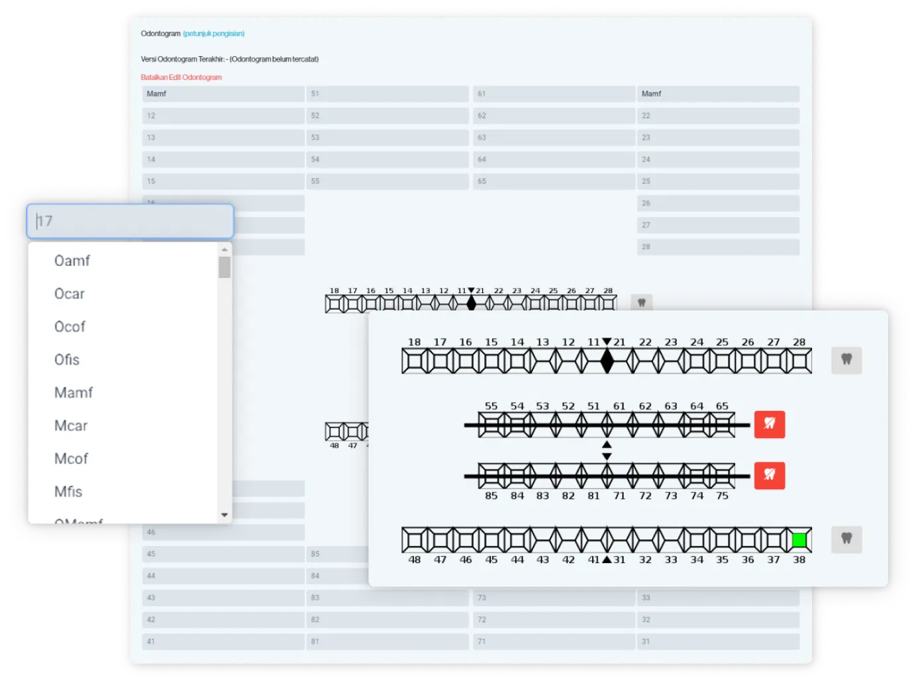Select the Ocof option in the list
Viewport: 914px width, 681px height.
(x=70, y=326)
